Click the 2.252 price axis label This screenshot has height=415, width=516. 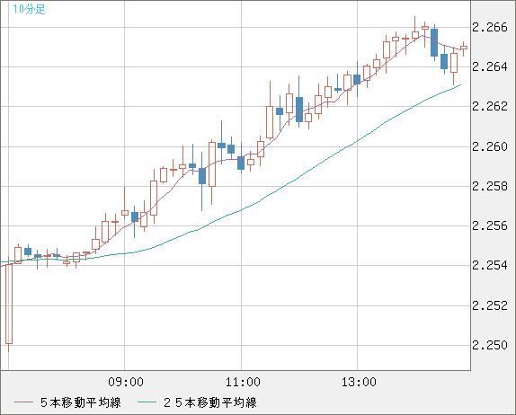click(x=490, y=305)
